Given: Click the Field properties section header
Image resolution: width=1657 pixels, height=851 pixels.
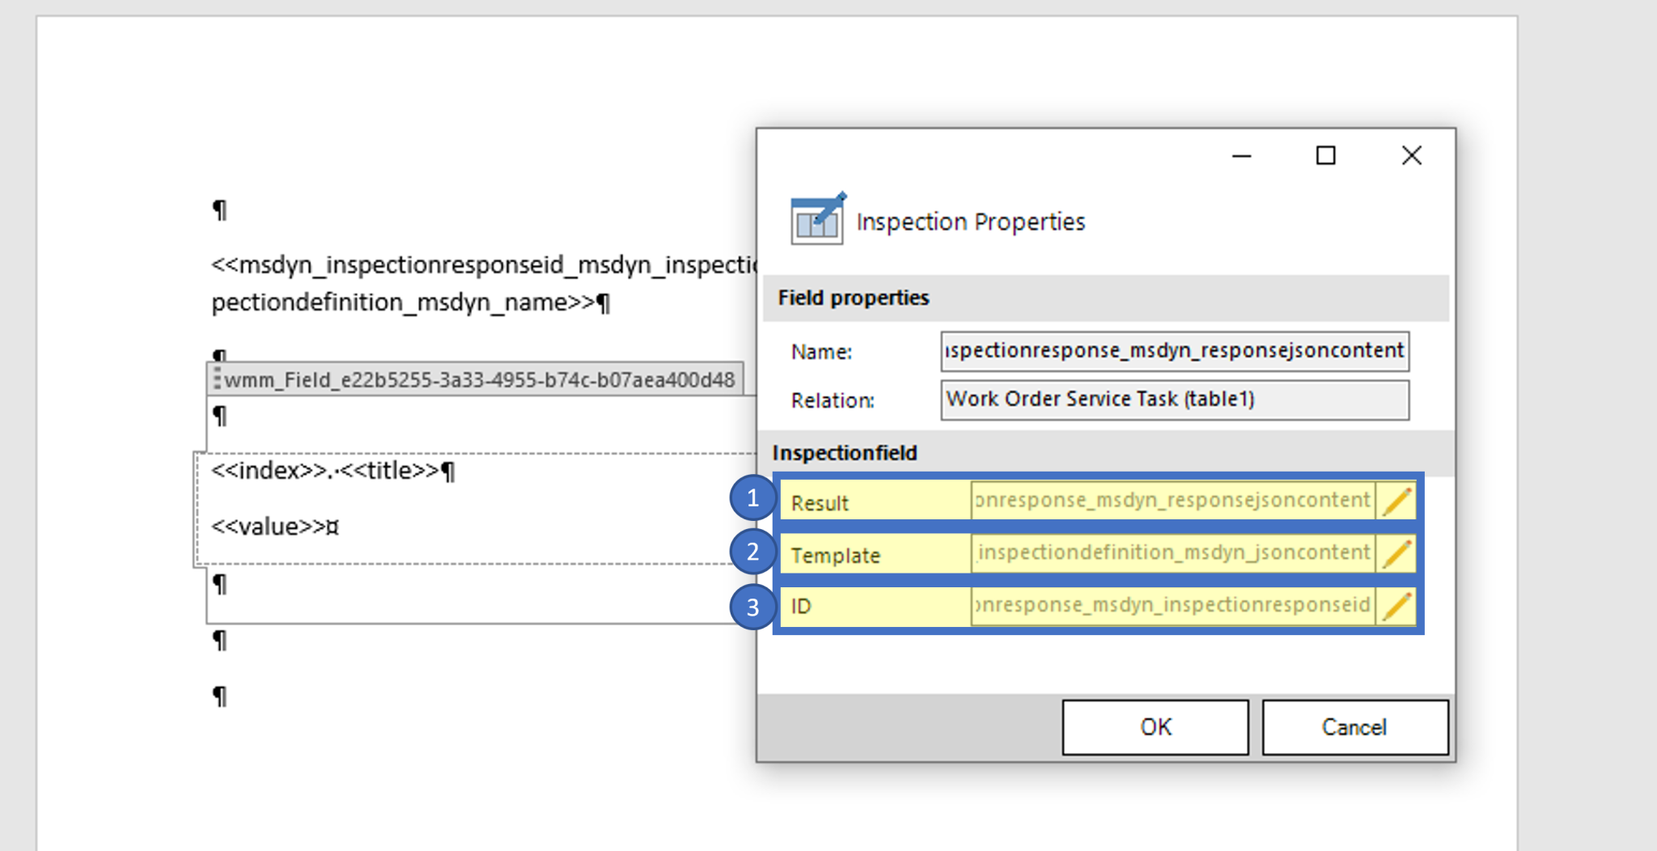Looking at the screenshot, I should point(852,297).
